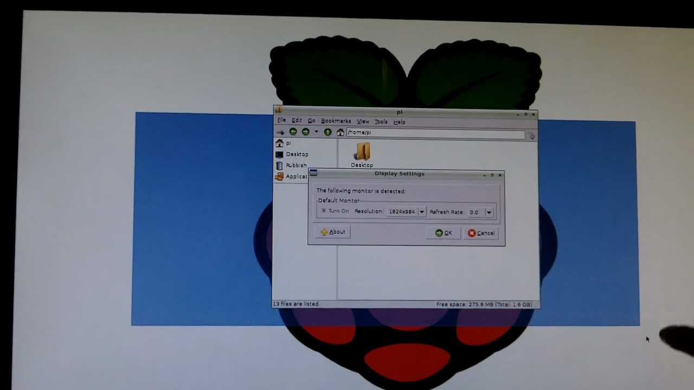Maximize the pi file manager window
This screenshot has width=694, height=390.
pos(525,114)
